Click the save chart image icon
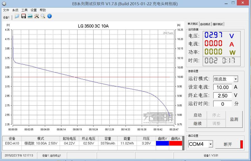Screen dimensions: 251x161 (x=30, y=16)
